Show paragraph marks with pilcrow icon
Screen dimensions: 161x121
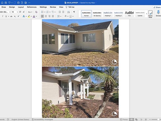click(74, 12)
